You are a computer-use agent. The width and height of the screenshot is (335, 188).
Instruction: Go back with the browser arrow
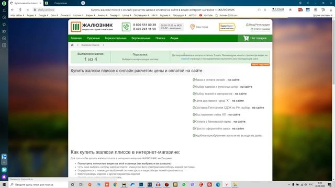tap(13, 10)
